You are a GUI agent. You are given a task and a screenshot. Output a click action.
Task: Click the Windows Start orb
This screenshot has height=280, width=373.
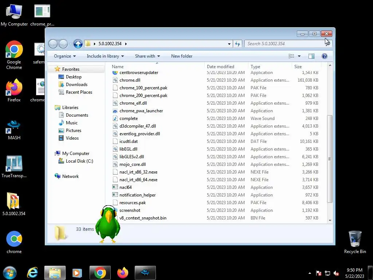pos(10,273)
